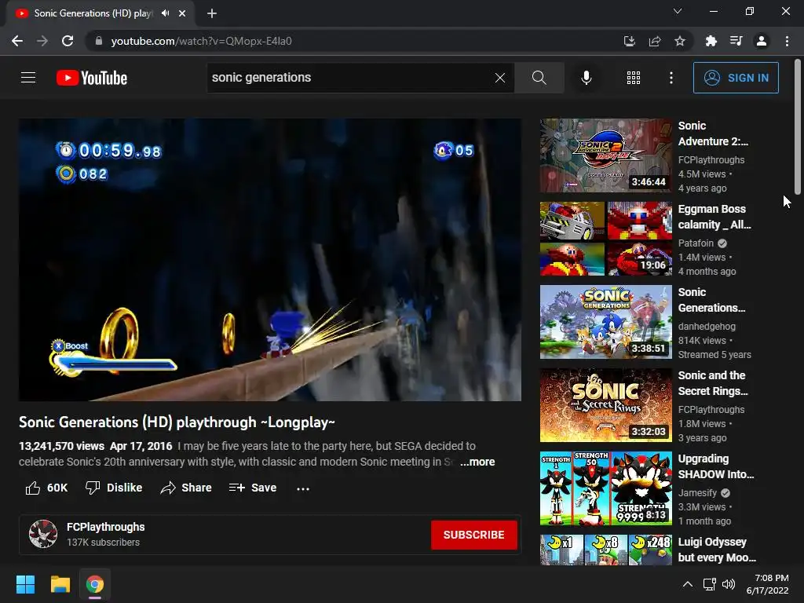Viewport: 804px width, 603px height.
Task: Open the YouTube hamburger guide menu
Action: coord(28,78)
